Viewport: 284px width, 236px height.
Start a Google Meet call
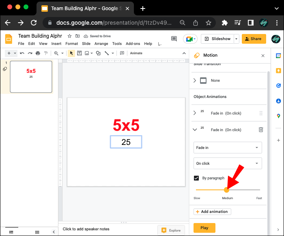tap(190, 39)
